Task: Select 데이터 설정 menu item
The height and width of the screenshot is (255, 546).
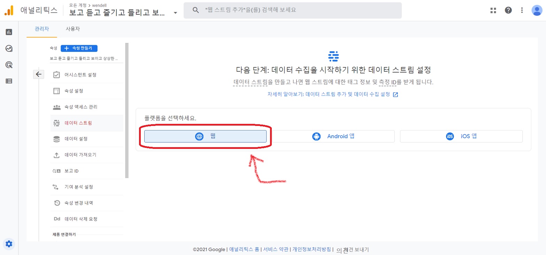Action: pyautogui.click(x=87, y=139)
